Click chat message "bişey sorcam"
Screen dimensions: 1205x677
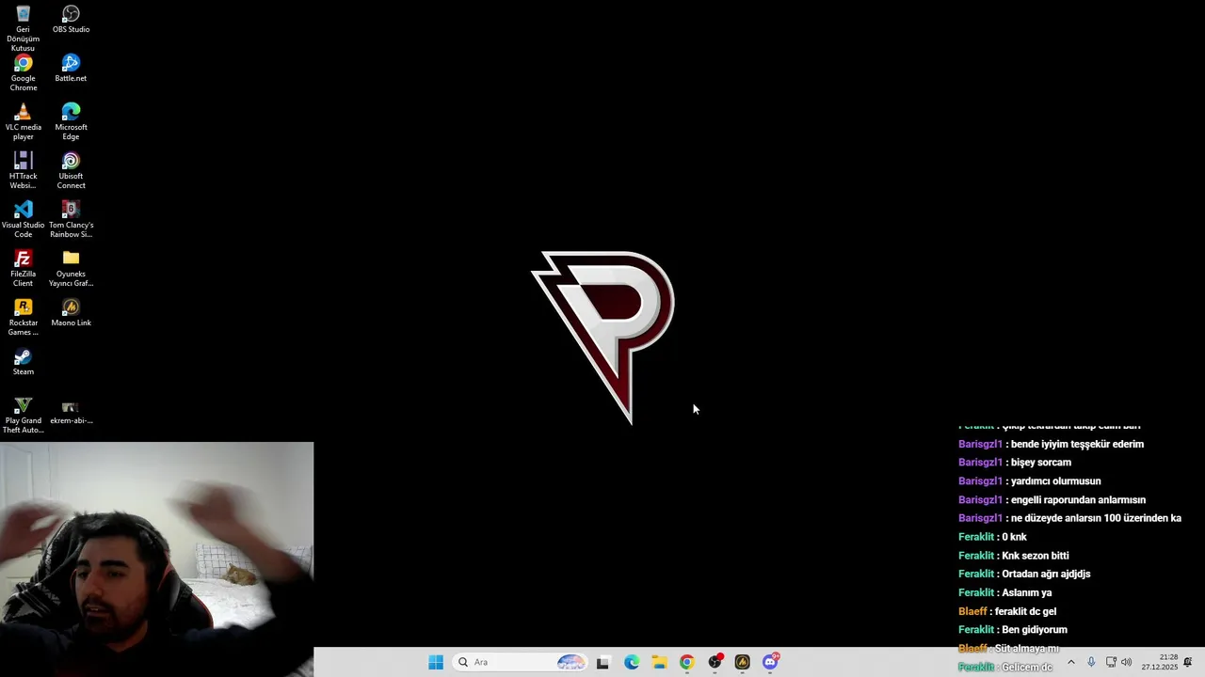pyautogui.click(x=1040, y=463)
